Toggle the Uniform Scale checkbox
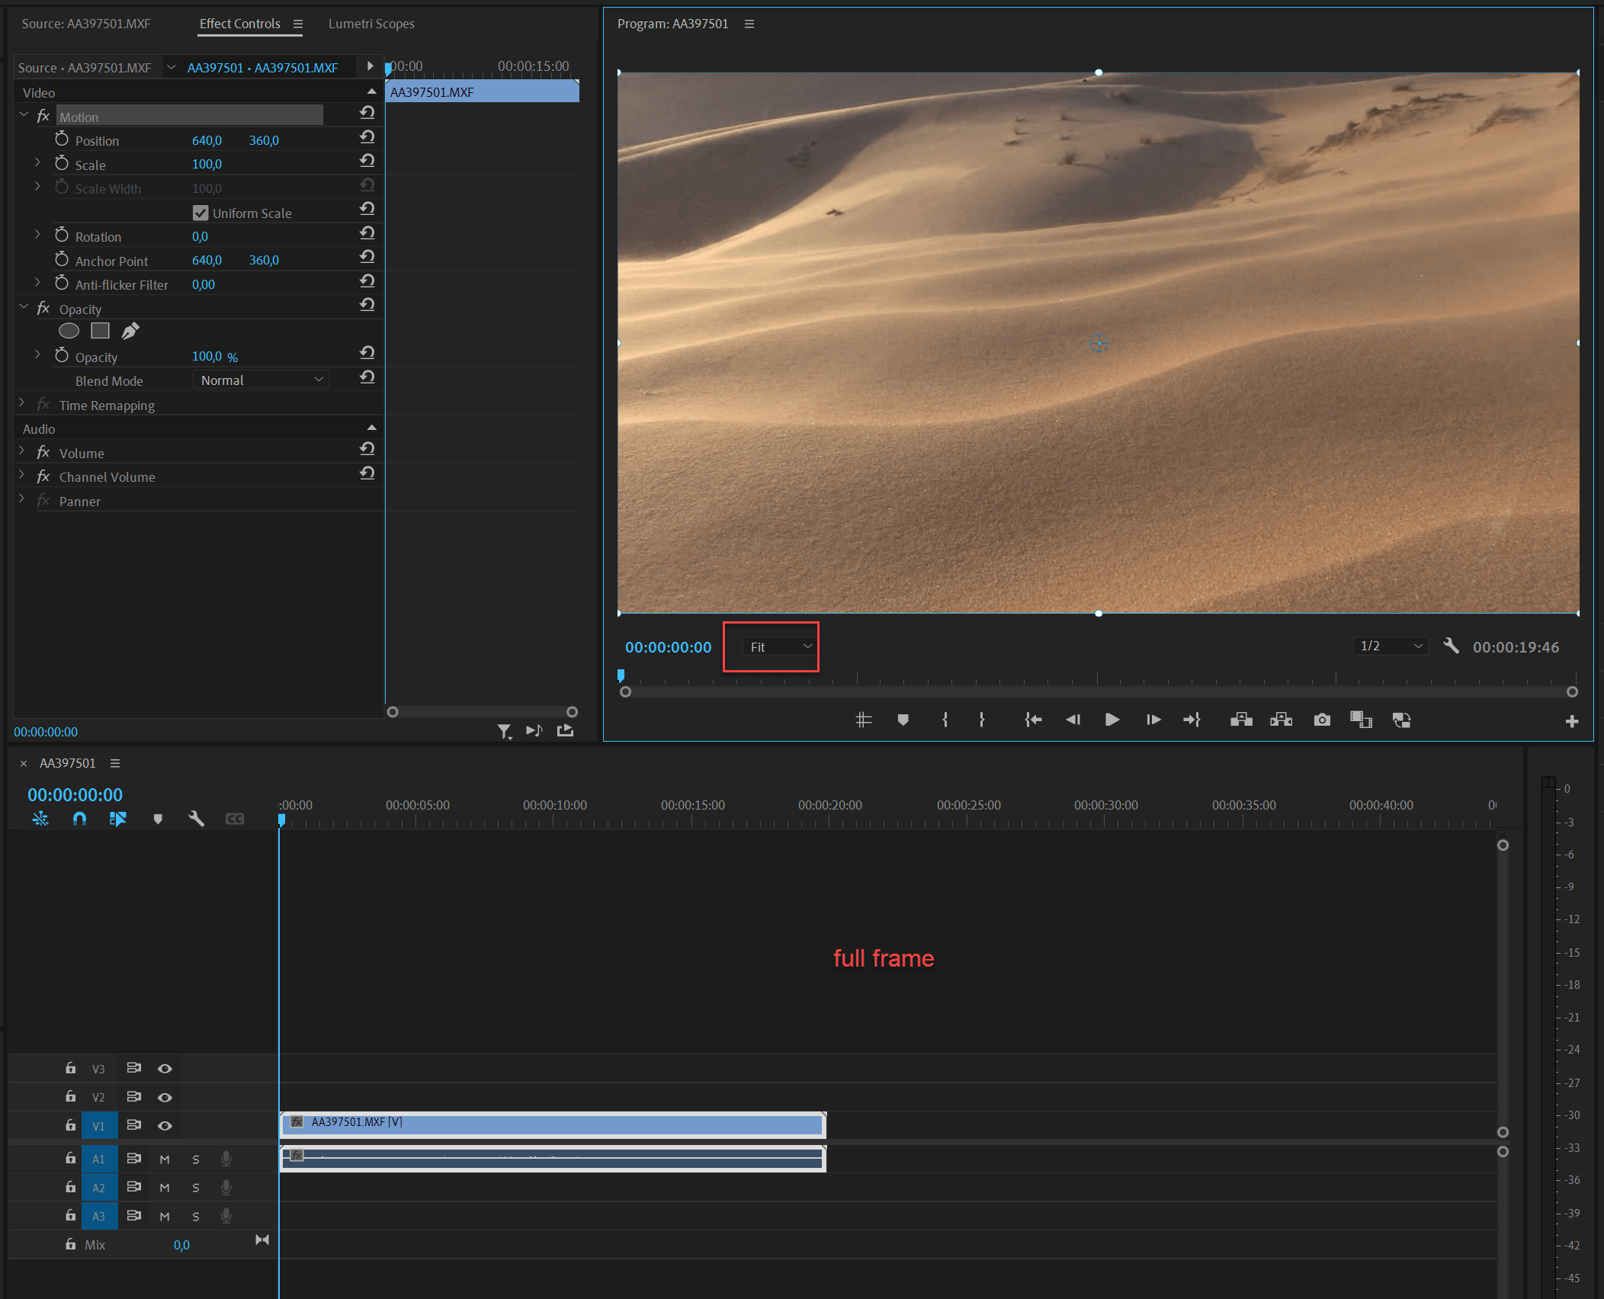The height and width of the screenshot is (1299, 1604). point(200,213)
